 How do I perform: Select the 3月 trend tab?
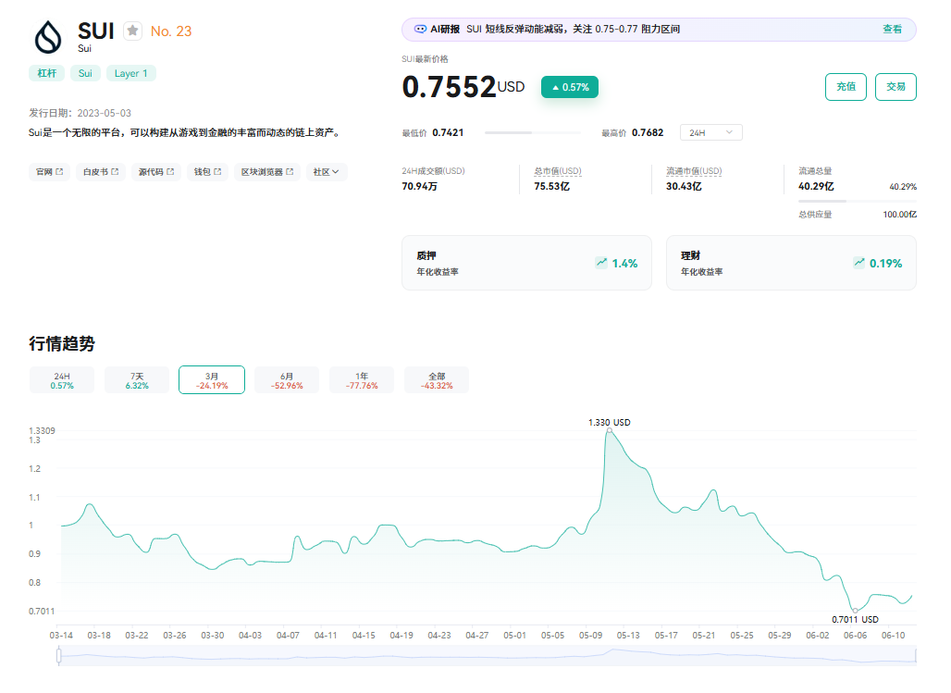point(212,380)
